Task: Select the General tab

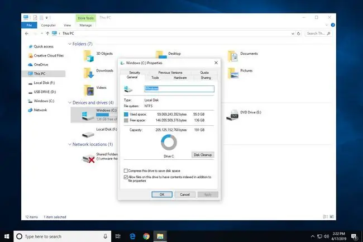Action: [x=132, y=77]
